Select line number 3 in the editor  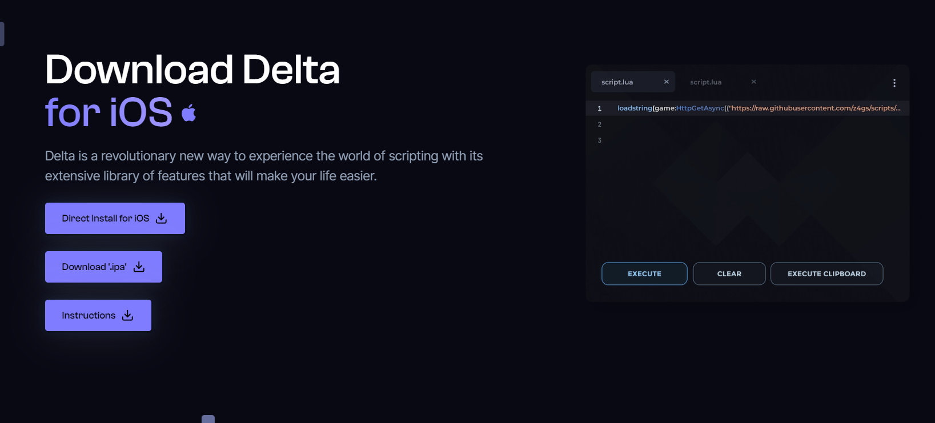[599, 140]
